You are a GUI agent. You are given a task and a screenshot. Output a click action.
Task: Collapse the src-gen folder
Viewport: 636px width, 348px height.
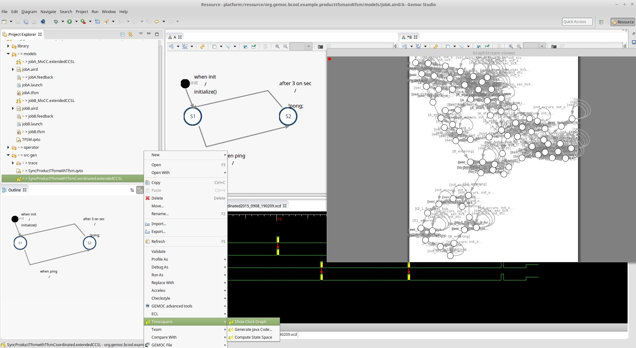point(8,155)
